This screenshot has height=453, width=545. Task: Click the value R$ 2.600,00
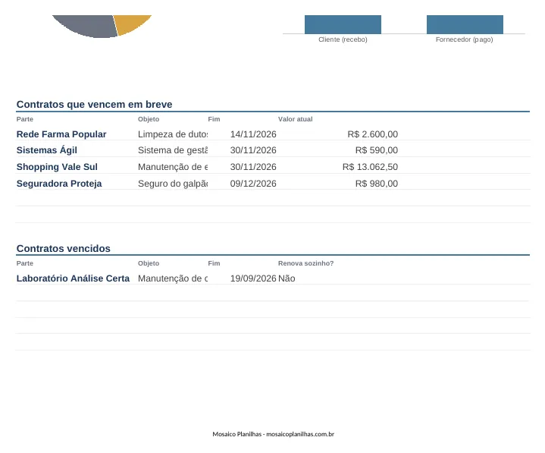pos(373,134)
